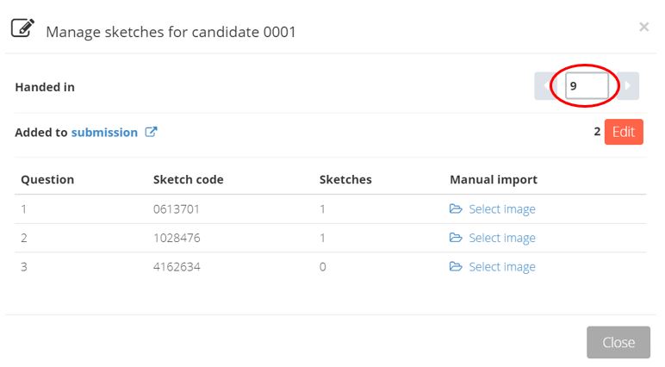Open the submission link

pyautogui.click(x=104, y=133)
